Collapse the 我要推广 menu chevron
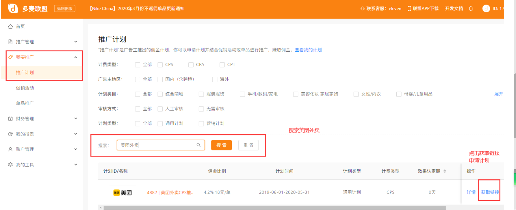 point(76,57)
